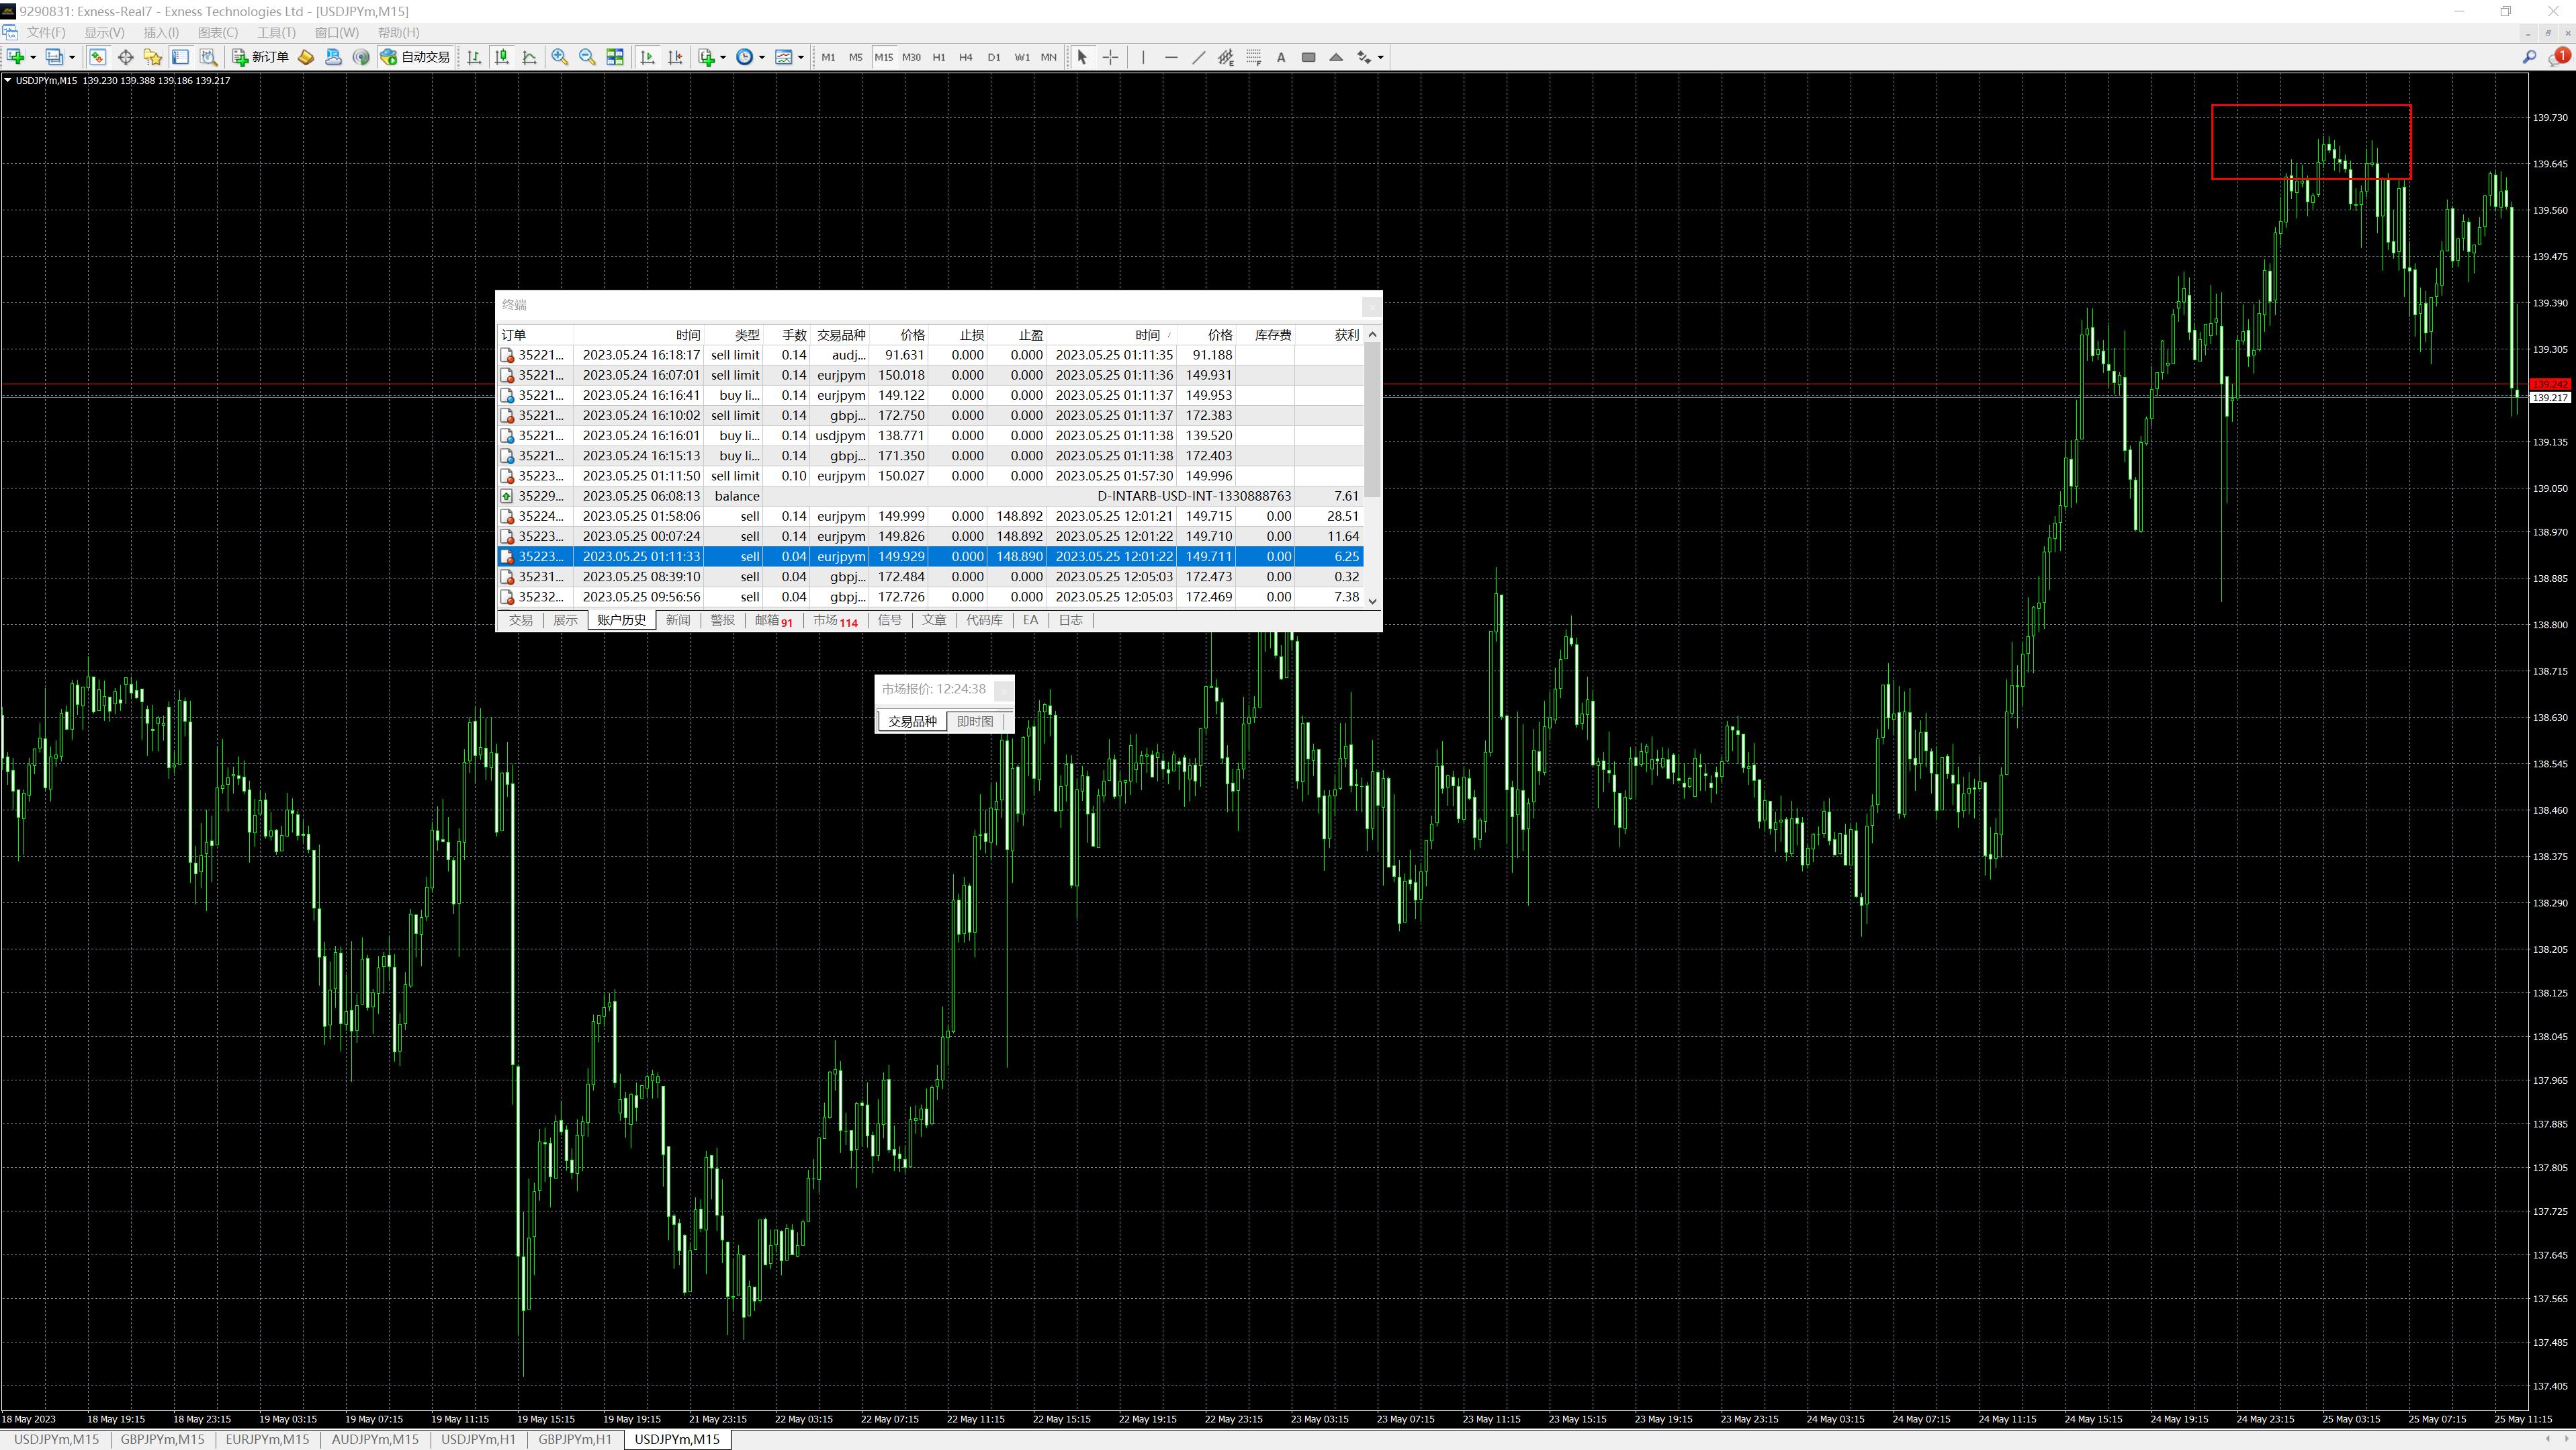Select the trendline drawing tool
Image resolution: width=2576 pixels, height=1450 pixels.
pyautogui.click(x=1198, y=57)
